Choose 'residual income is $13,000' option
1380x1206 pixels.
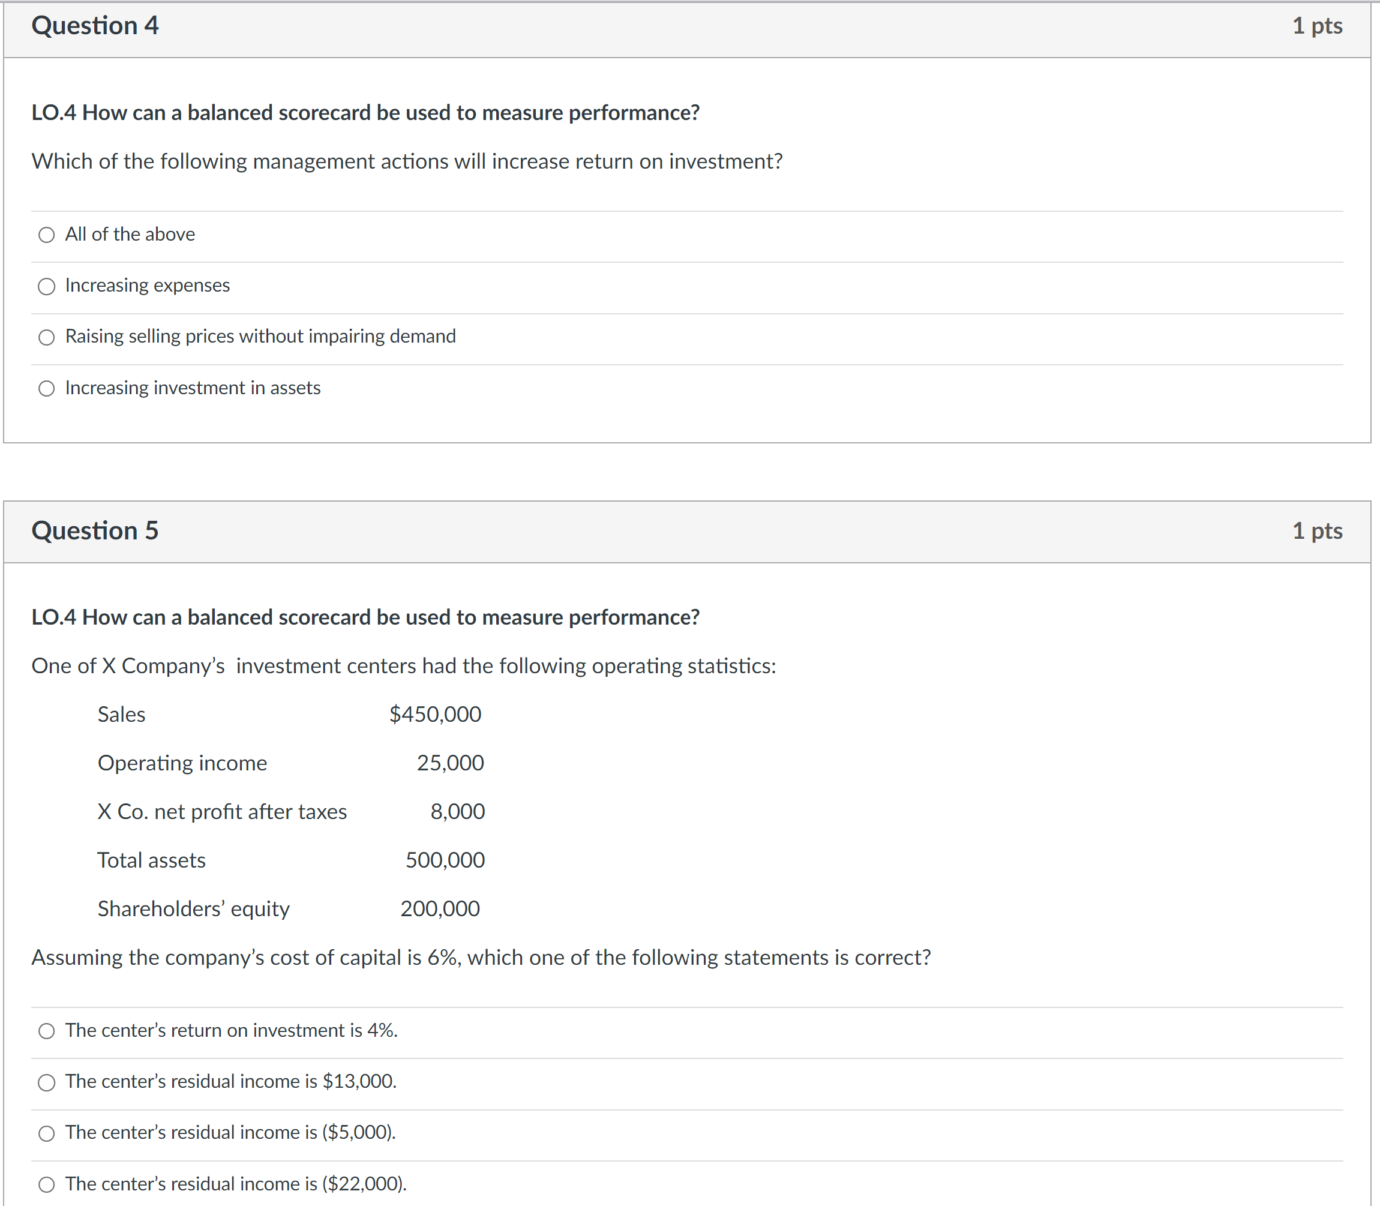click(46, 1082)
